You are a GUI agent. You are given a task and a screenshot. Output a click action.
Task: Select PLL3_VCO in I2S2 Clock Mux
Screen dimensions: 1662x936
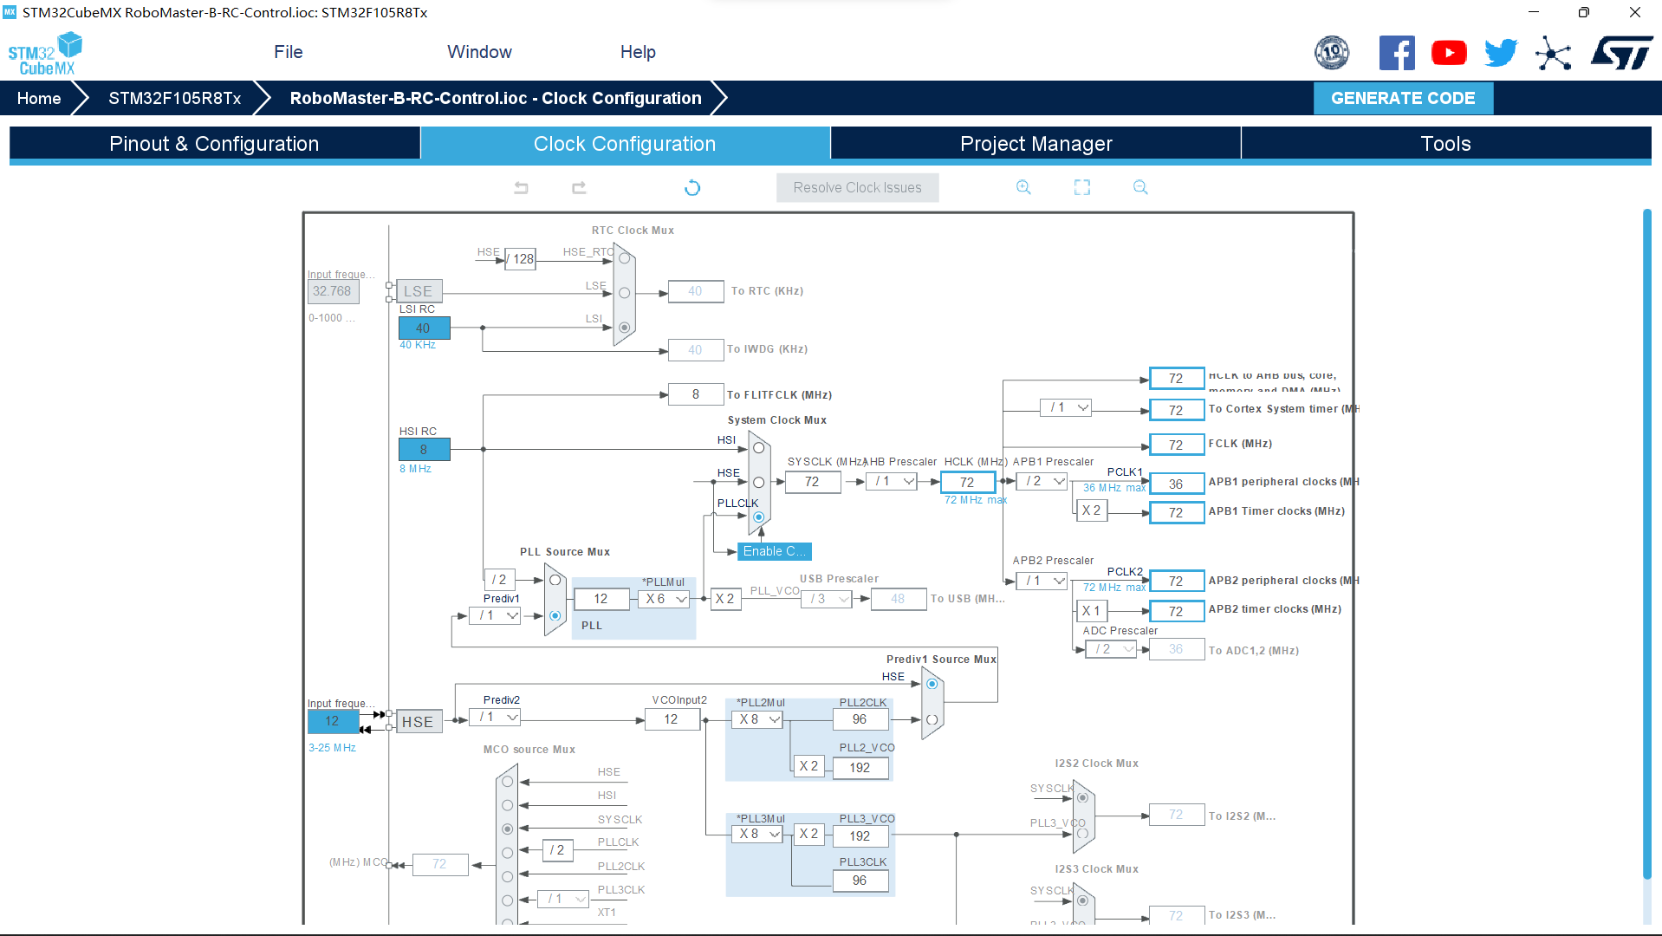pyautogui.click(x=1081, y=834)
